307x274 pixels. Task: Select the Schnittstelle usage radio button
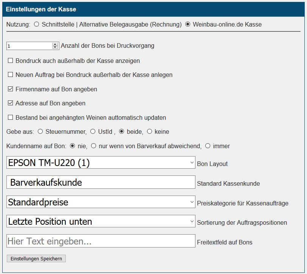tap(37, 24)
